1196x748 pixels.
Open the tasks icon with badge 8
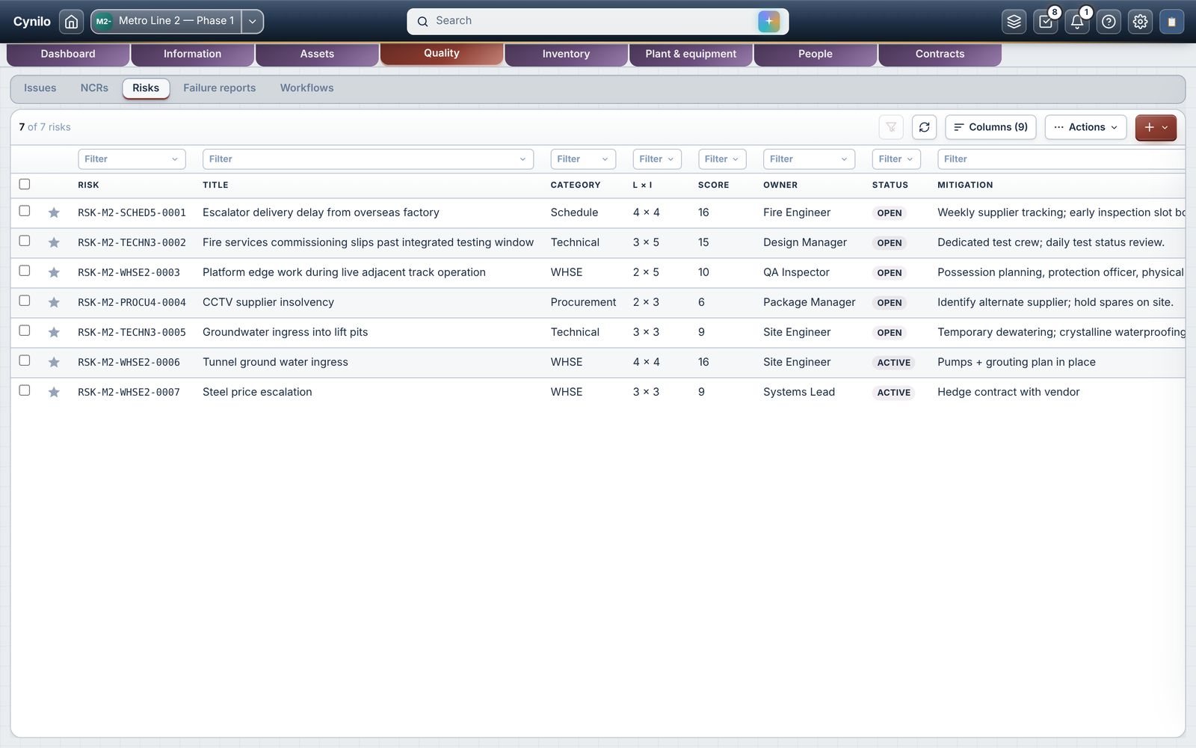tap(1046, 22)
